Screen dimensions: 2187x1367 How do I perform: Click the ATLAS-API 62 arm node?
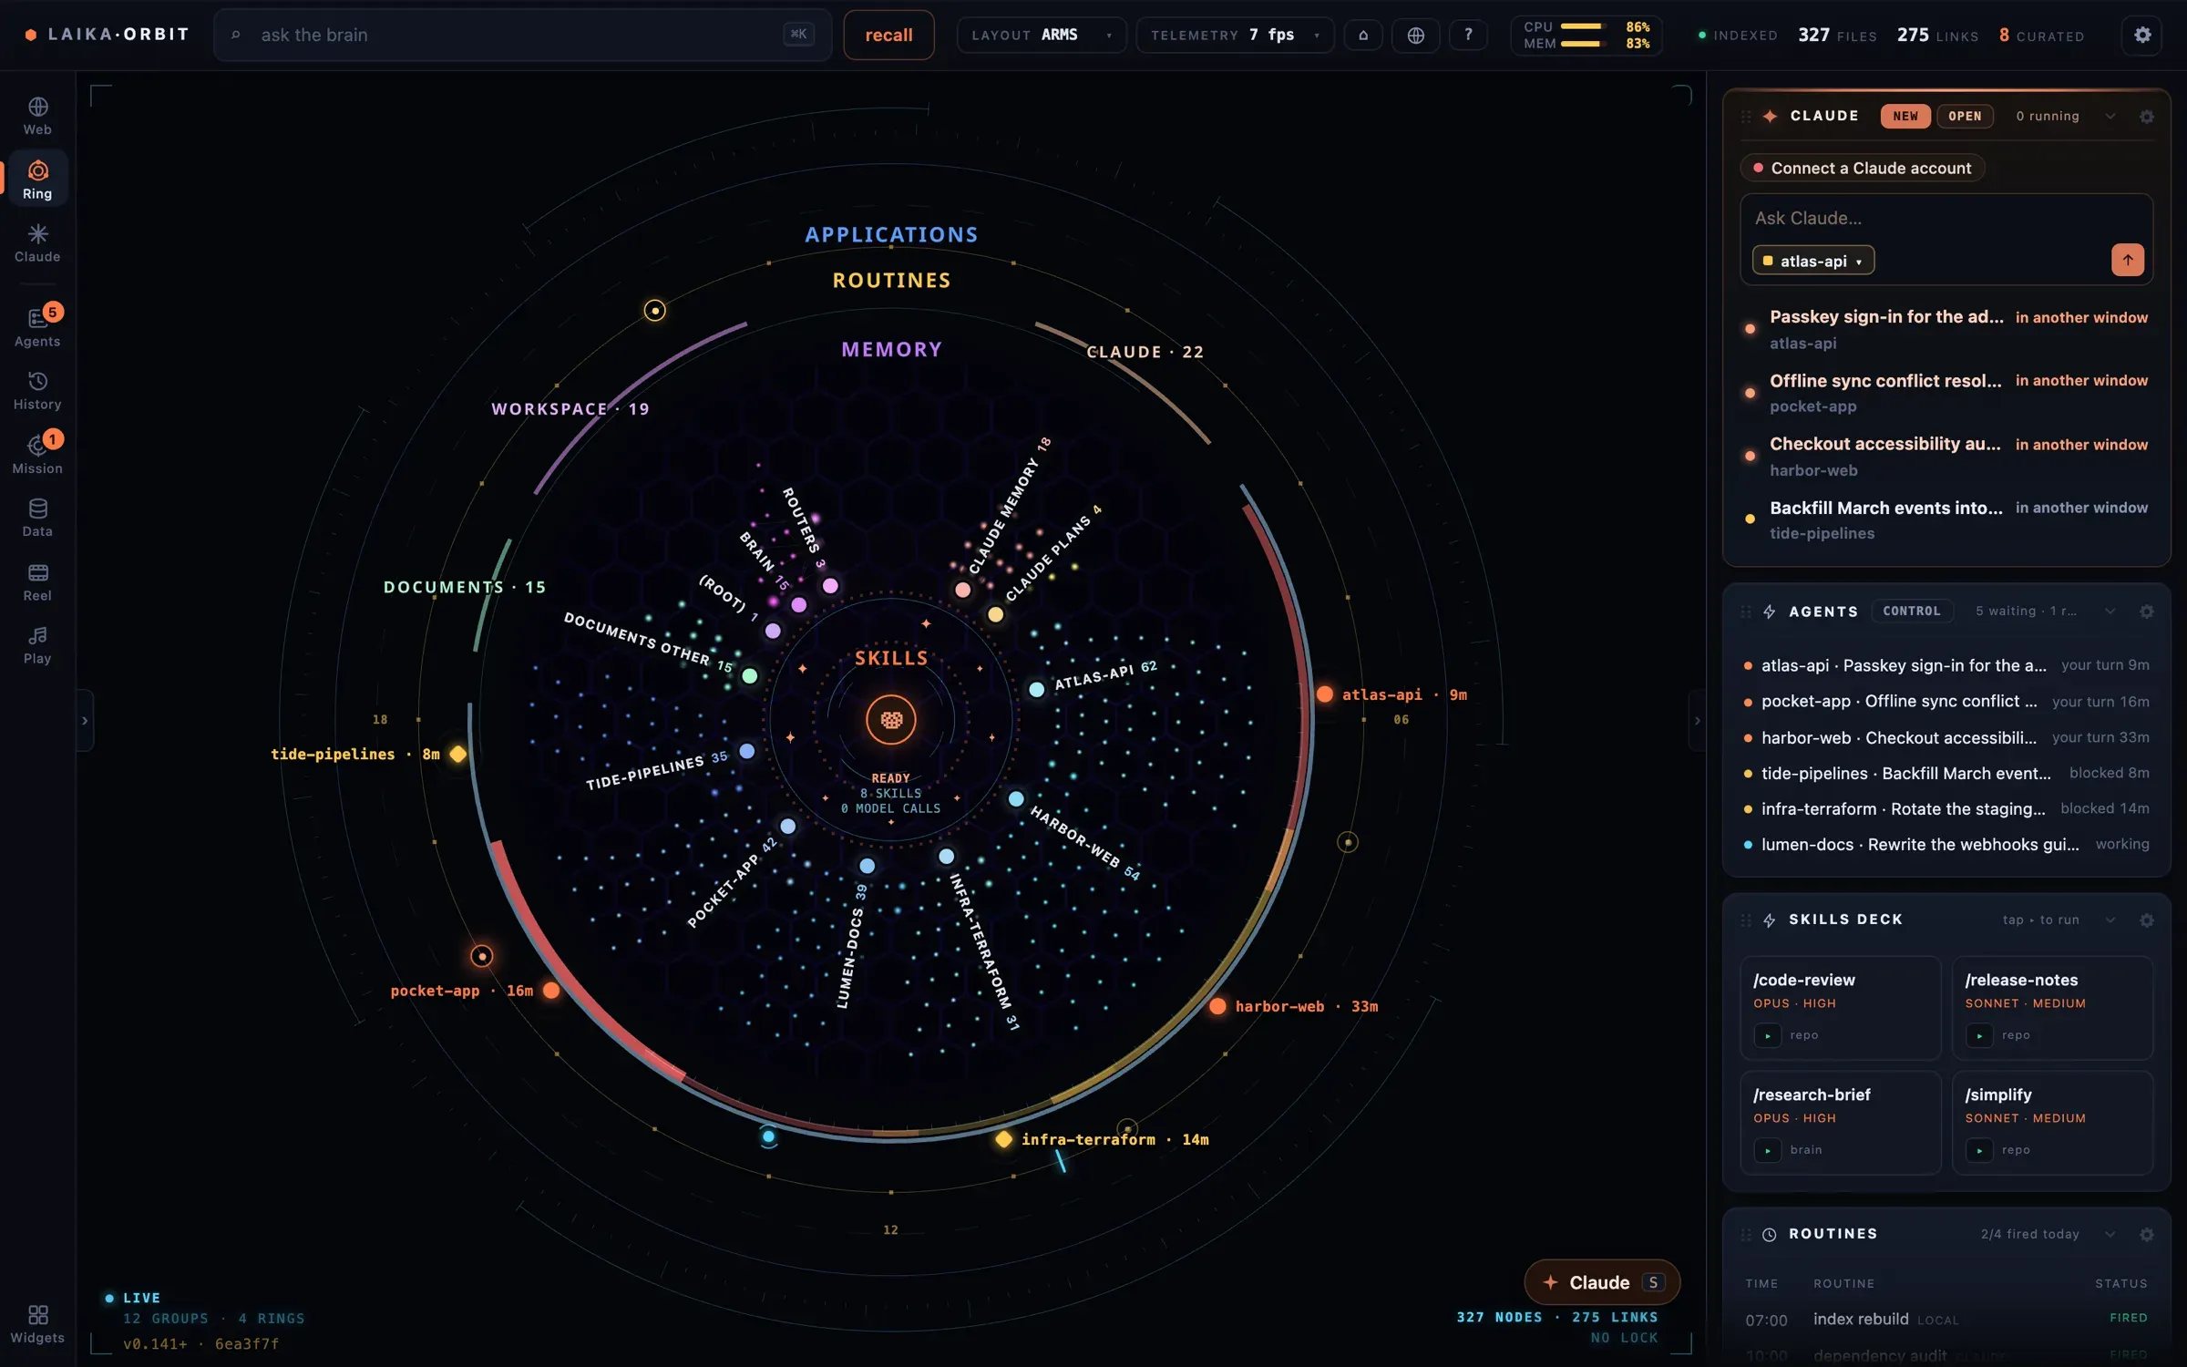click(1036, 690)
